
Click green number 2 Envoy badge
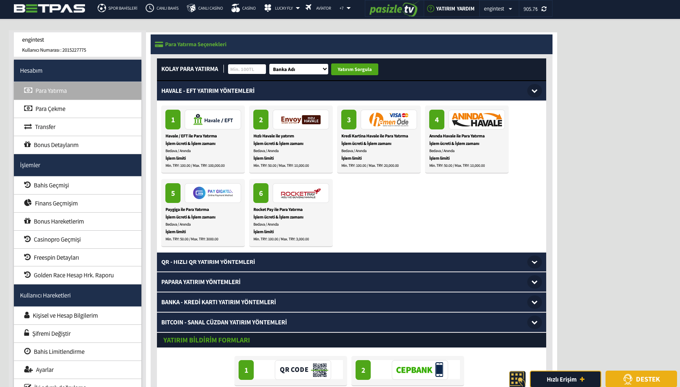click(x=261, y=120)
